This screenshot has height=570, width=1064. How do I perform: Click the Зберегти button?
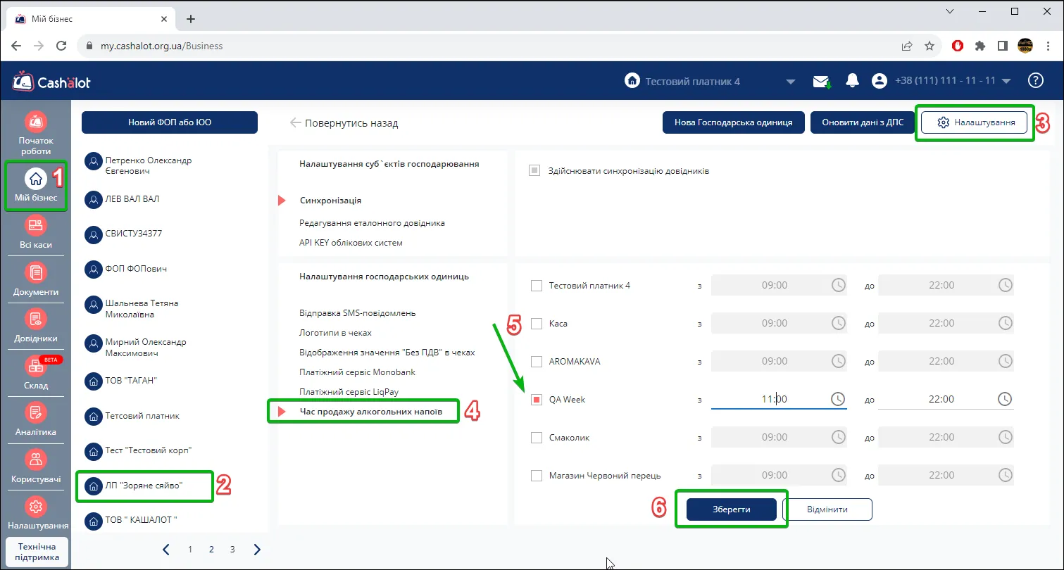click(731, 509)
